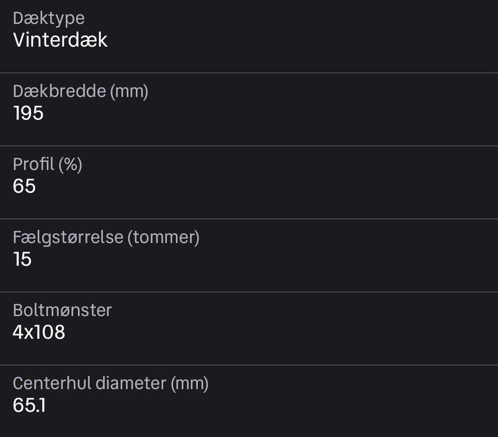Click the (mm) unit beside Centerhul diameter

[189, 384]
